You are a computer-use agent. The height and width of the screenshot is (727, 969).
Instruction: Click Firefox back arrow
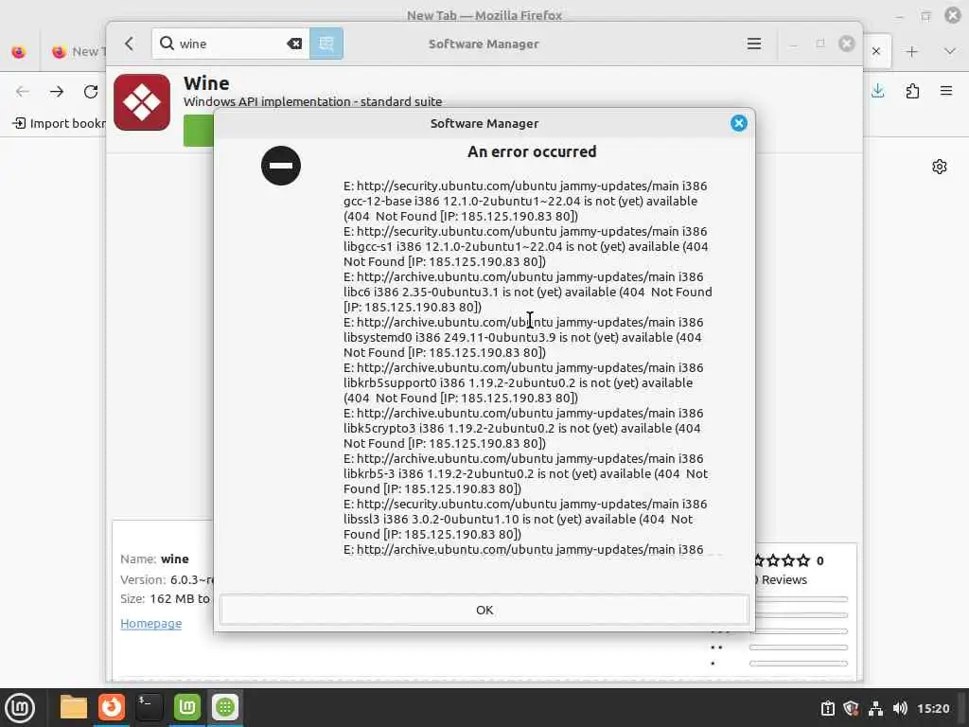pyautogui.click(x=23, y=92)
